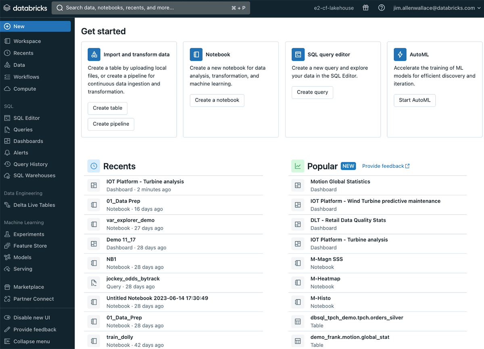Open help via the question mark icon
This screenshot has height=349, width=484.
381,8
